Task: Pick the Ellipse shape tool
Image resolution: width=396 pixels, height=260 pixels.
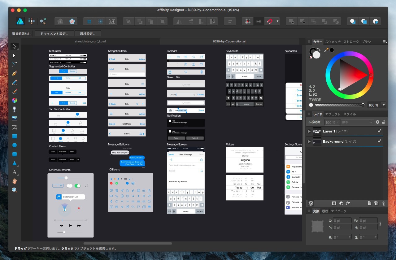Action: click(14, 145)
